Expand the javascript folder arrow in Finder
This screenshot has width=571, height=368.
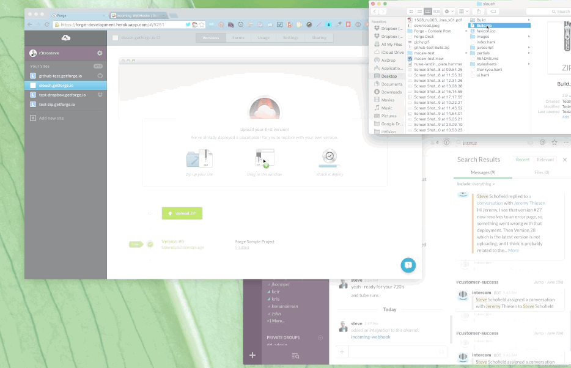pyautogui.click(x=529, y=47)
